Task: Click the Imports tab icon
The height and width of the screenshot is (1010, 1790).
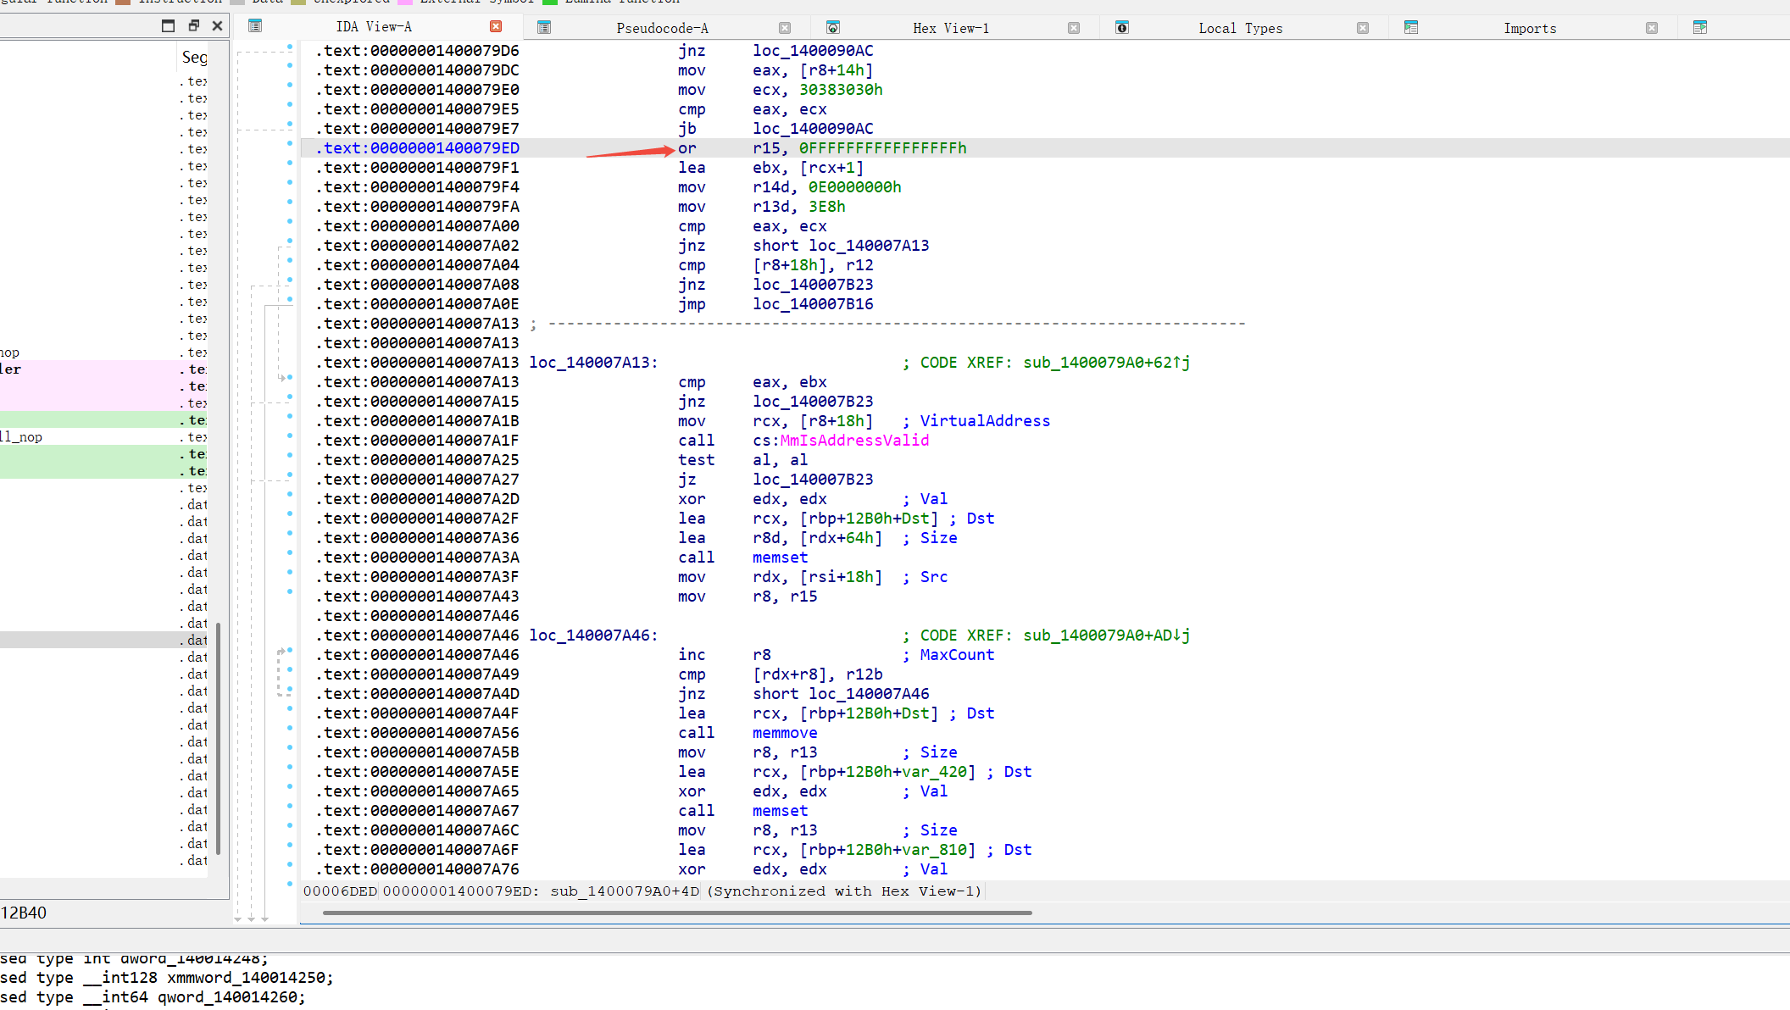Action: pos(1411,28)
